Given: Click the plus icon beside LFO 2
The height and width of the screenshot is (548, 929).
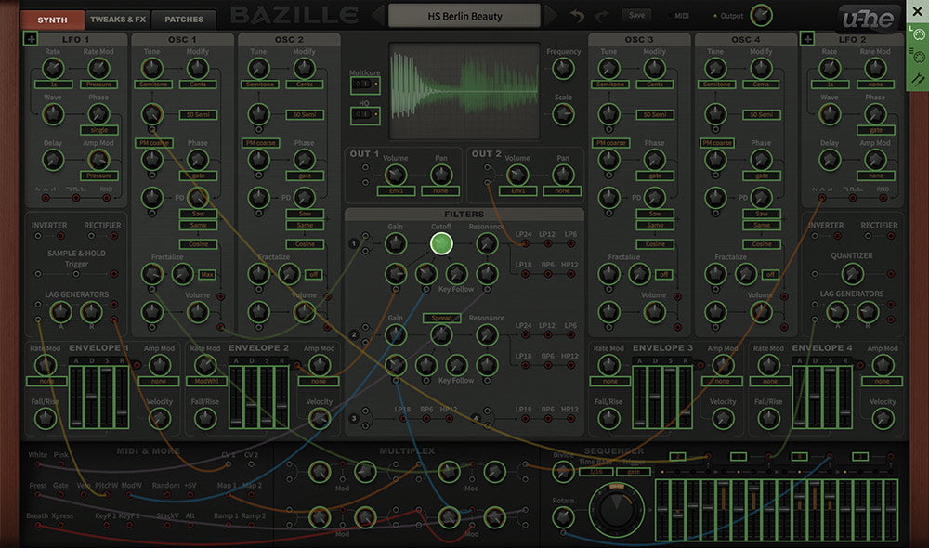Looking at the screenshot, I should (807, 39).
